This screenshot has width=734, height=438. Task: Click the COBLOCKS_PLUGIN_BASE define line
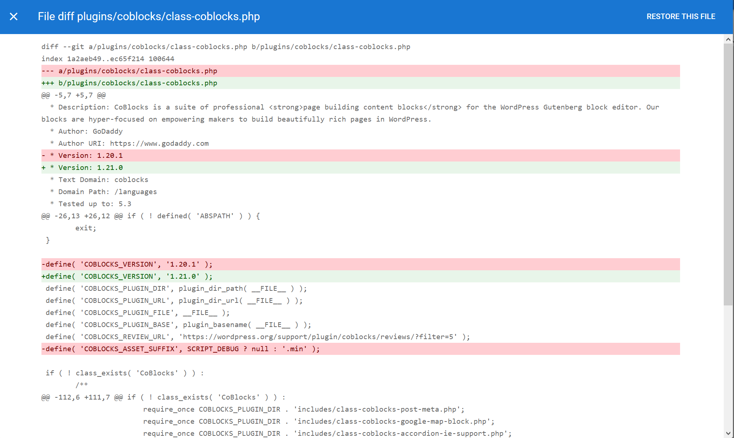tap(178, 324)
